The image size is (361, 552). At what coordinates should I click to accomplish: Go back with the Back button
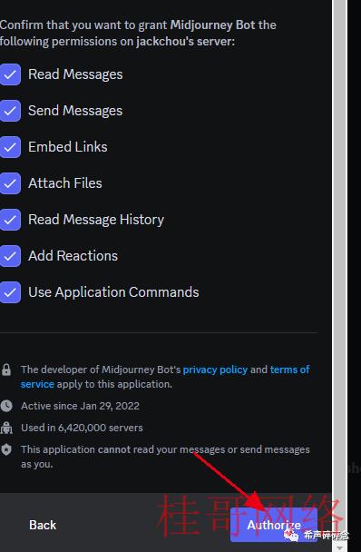(43, 525)
